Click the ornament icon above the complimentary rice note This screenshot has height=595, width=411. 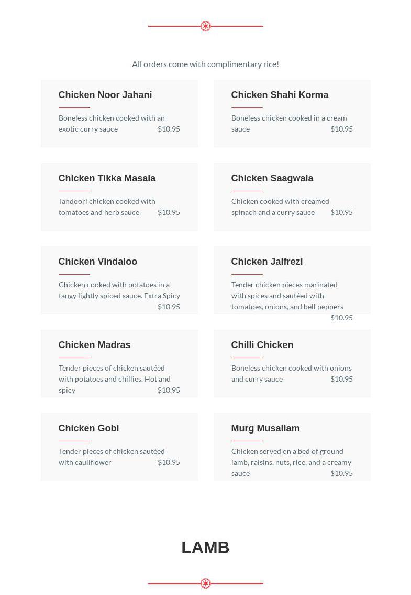pyautogui.click(x=206, y=26)
